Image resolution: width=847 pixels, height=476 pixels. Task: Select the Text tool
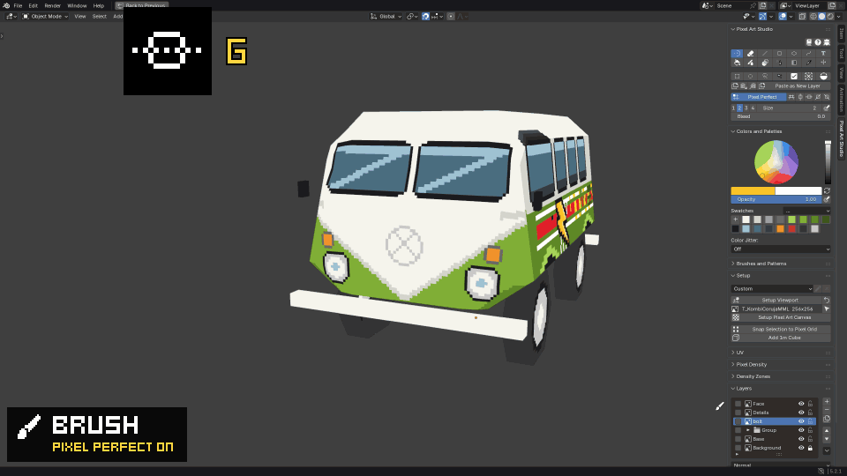[x=823, y=54]
